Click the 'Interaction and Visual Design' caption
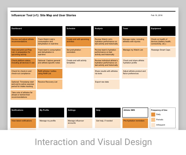Image resolution: width=186 pixels, height=155 pixels. [x=93, y=142]
